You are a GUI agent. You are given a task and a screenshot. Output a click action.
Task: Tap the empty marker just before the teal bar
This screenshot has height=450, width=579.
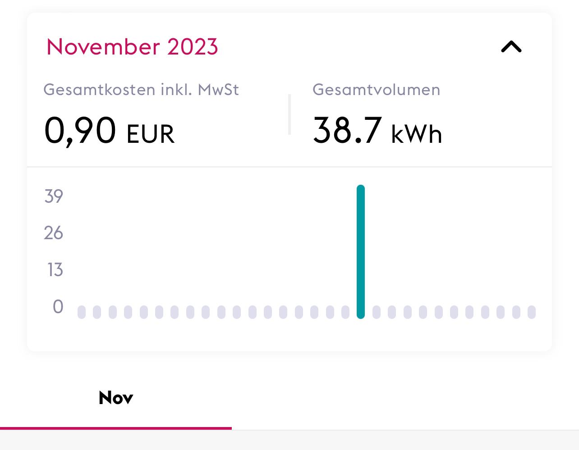pyautogui.click(x=345, y=312)
